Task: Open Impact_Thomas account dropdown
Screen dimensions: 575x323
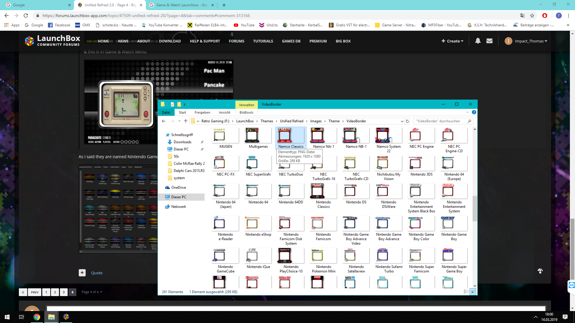Action: [x=526, y=41]
